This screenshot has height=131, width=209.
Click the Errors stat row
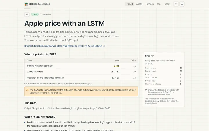(x=164, y=74)
